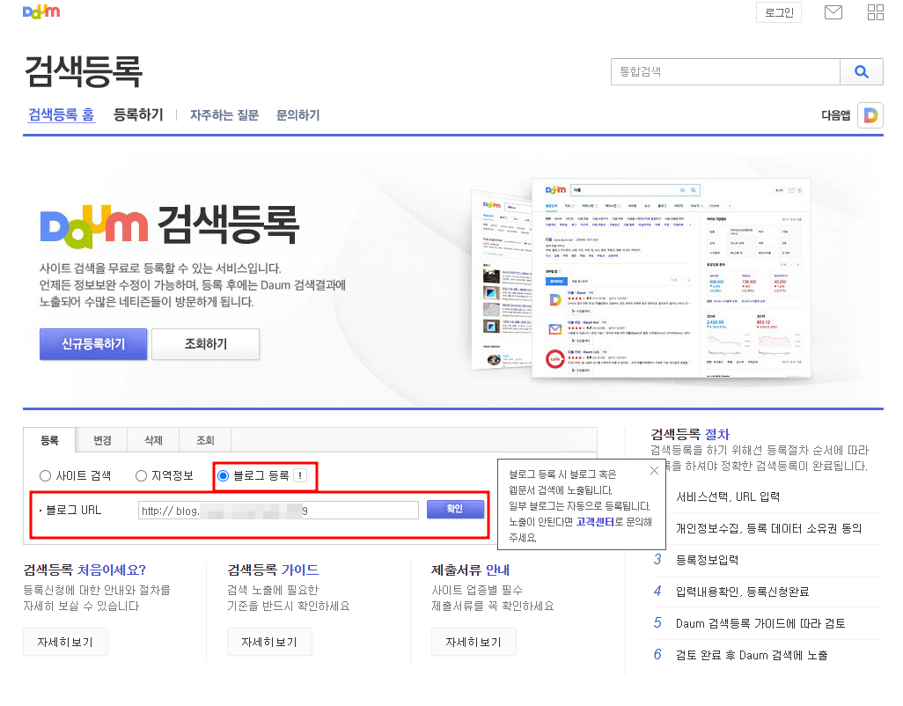Click the step 서비스선택, URL 입력
Image resolution: width=903 pixels, height=706 pixels.
pos(728,496)
